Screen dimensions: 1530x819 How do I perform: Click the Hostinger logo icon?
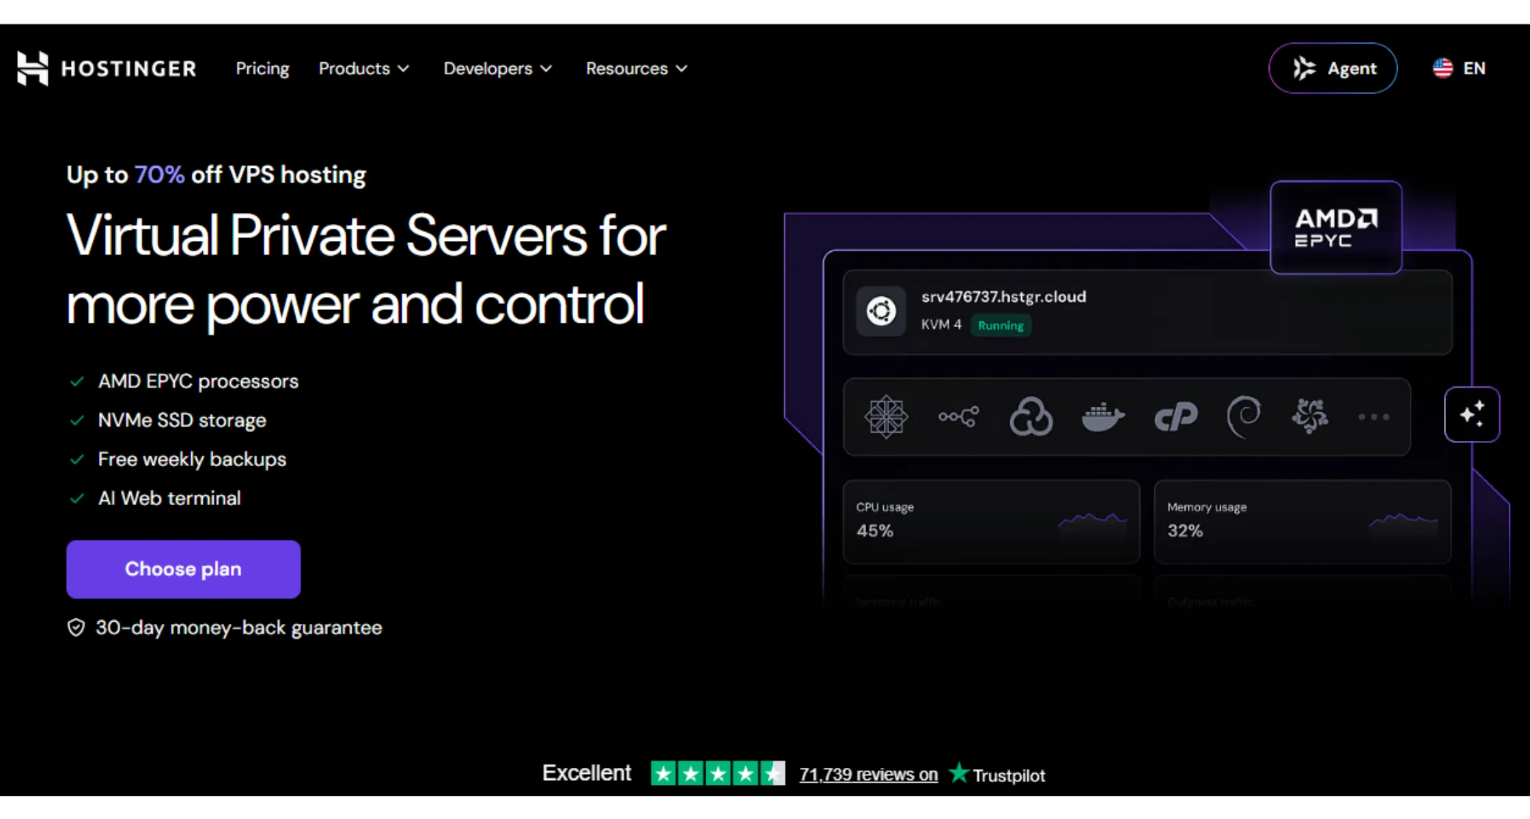33,68
